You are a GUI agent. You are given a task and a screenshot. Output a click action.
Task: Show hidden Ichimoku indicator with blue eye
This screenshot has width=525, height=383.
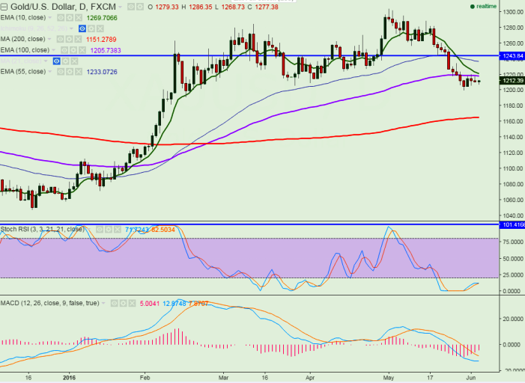coord(82,28)
